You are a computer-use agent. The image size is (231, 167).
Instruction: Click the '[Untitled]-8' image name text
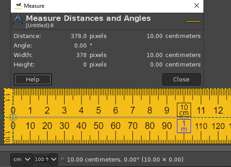coord(40,25)
